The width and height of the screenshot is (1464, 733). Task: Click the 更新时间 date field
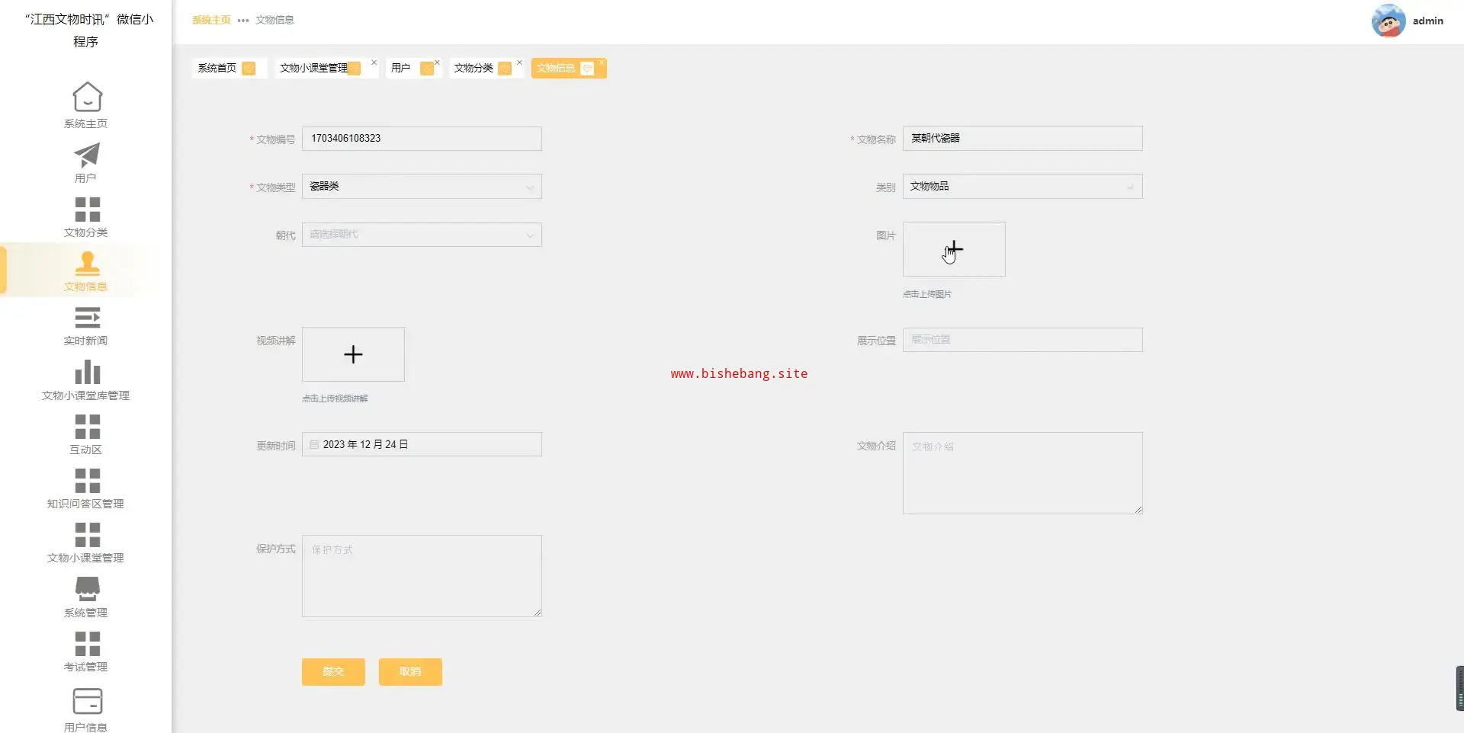pyautogui.click(x=422, y=445)
